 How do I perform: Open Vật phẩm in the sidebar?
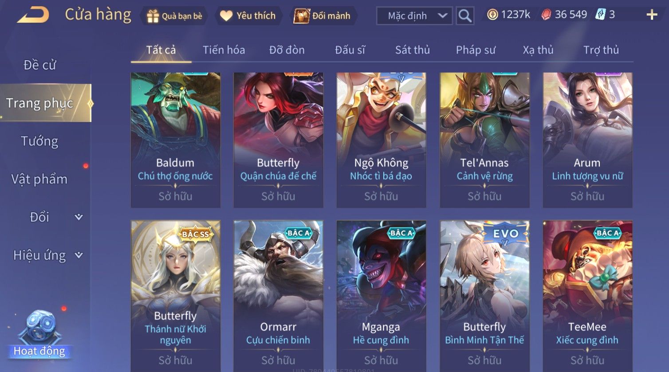tap(39, 179)
